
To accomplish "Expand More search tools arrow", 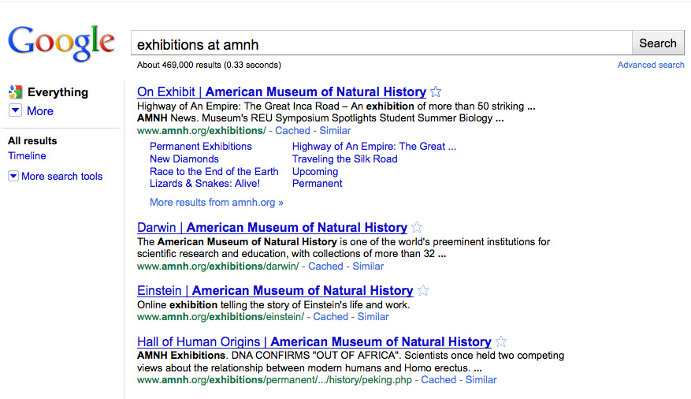I will 13,177.
